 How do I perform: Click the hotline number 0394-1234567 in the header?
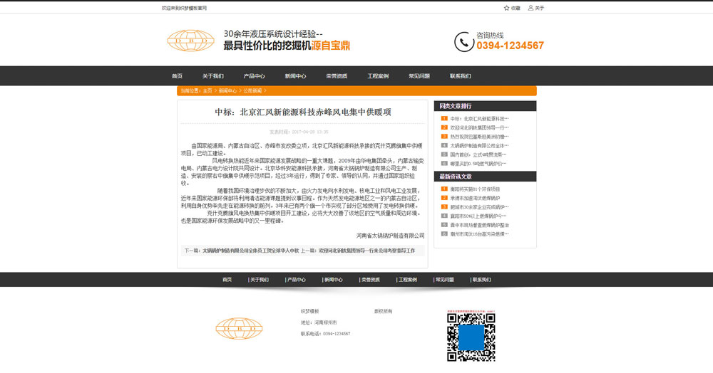(511, 46)
